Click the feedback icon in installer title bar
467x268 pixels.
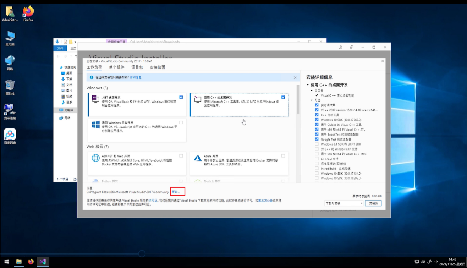tap(351, 47)
